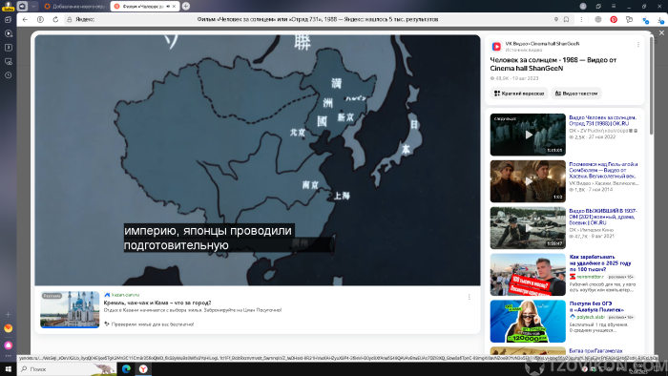Open the «Великолепный век» video thumbnail
The image size is (668, 376).
click(528, 181)
